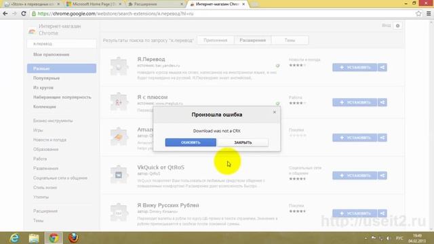This screenshot has height=244, width=434.
Task: Install the Я.Перевод extension
Action: tap(355, 67)
